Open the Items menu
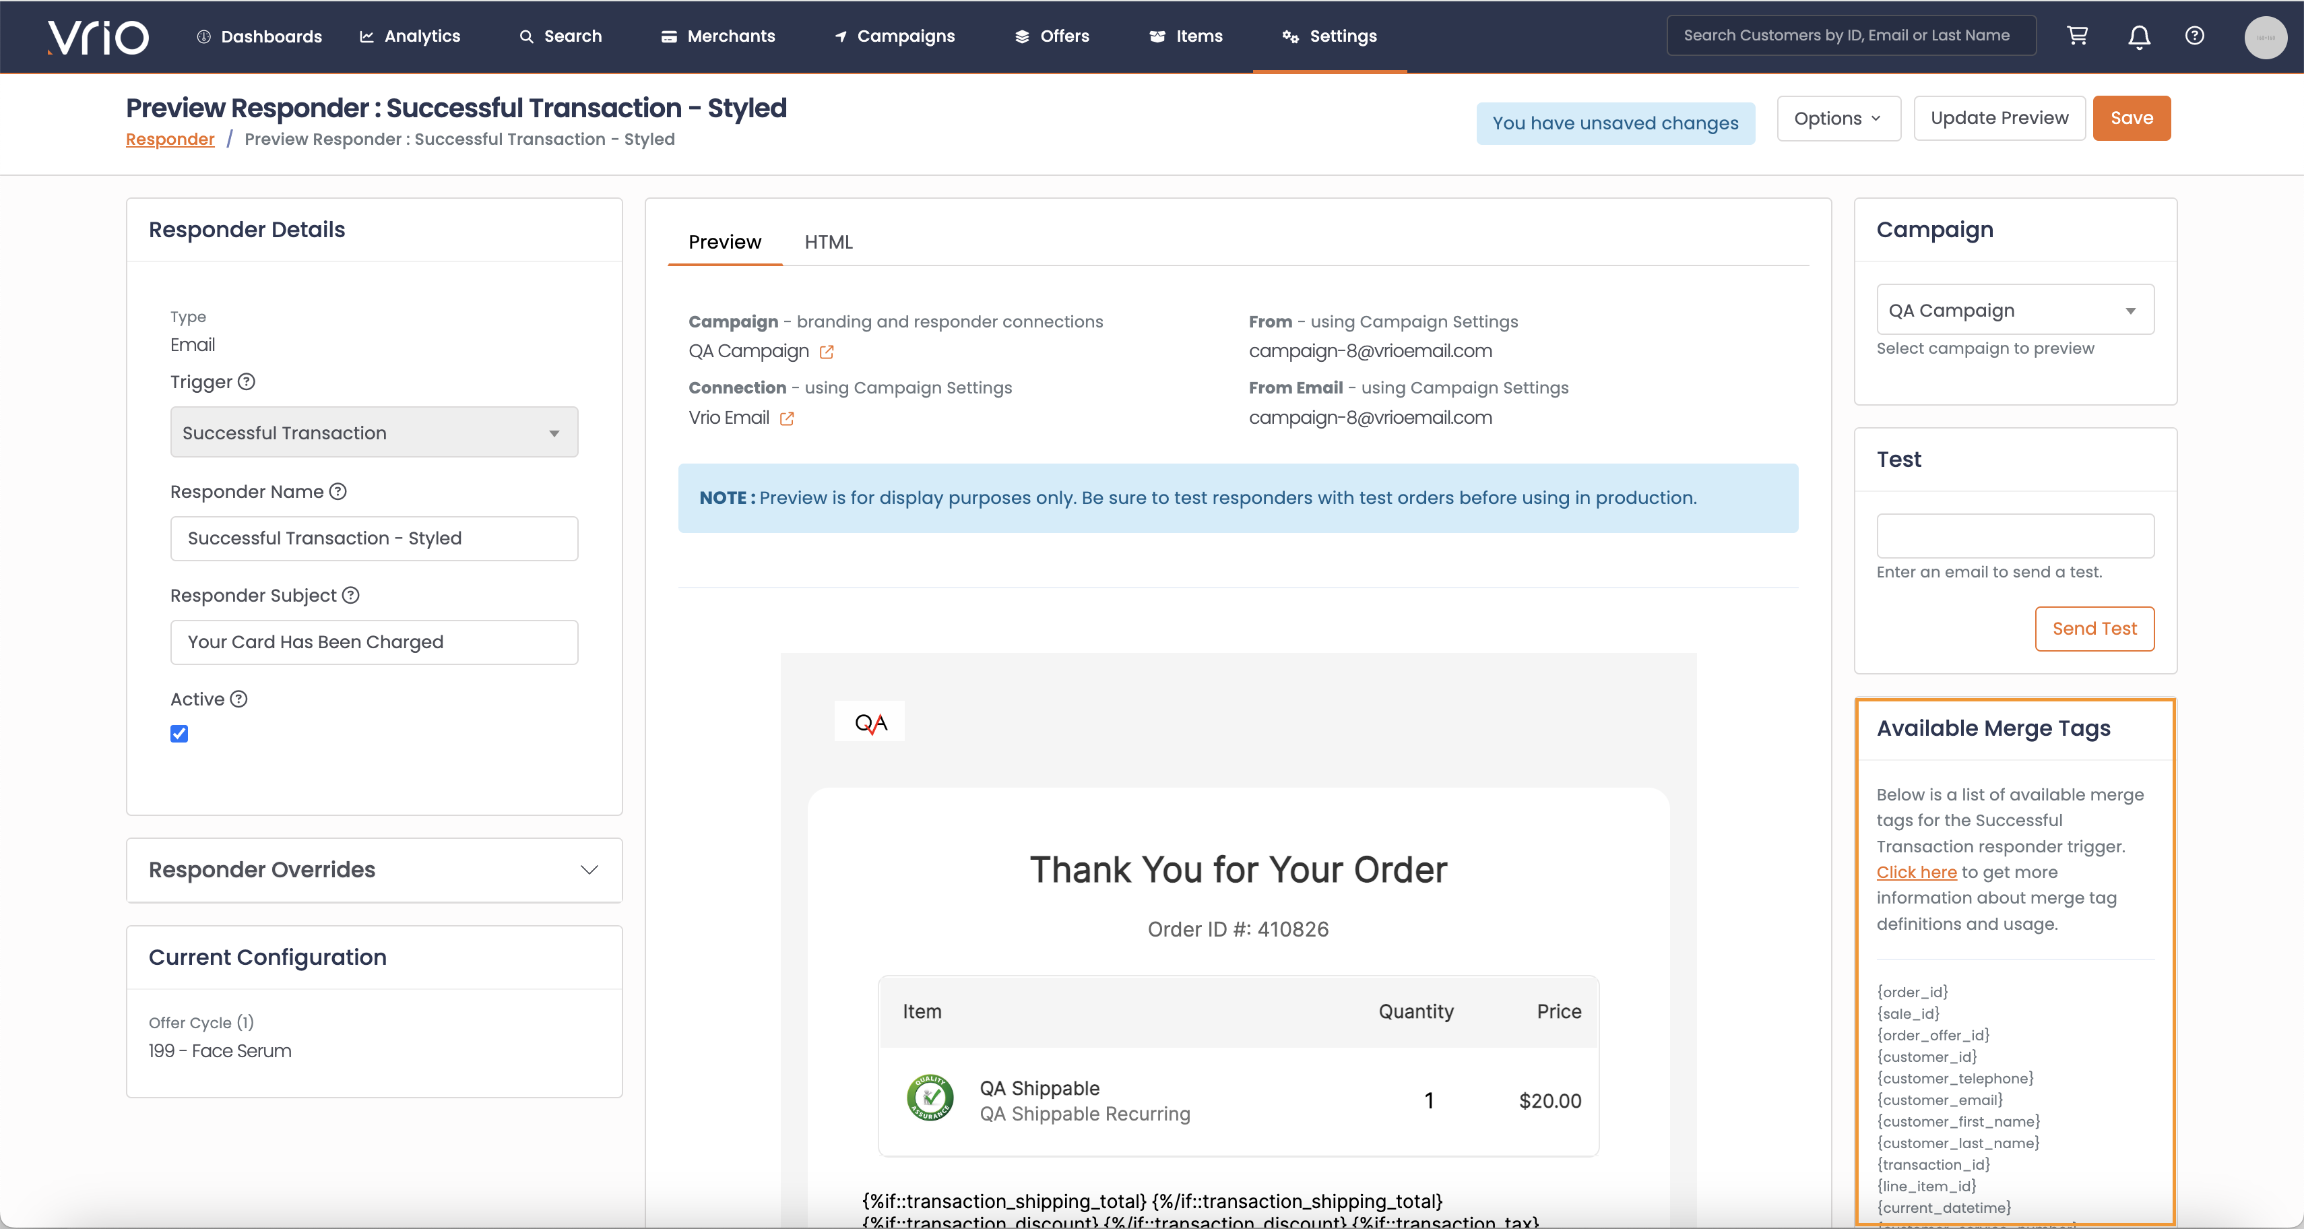Screen dimensions: 2304x1229 pyautogui.click(x=1186, y=36)
